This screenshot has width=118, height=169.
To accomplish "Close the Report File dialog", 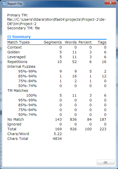I will [x=110, y=3].
